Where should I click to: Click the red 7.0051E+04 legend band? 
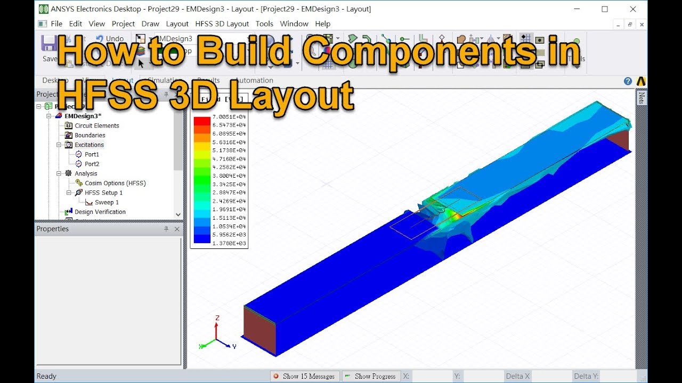pyautogui.click(x=202, y=120)
